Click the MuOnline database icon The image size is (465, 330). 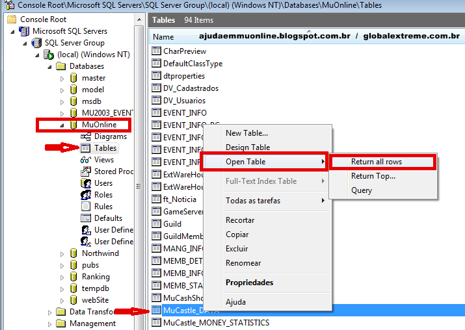click(73, 125)
